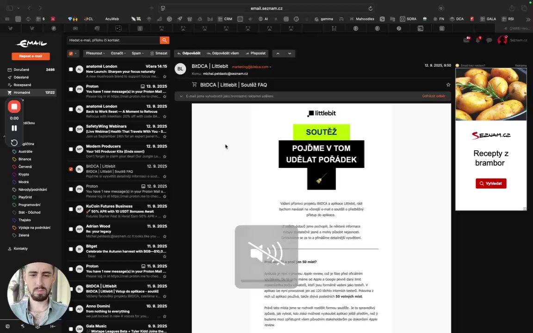
Task: Open the Spam dropdown
Action: pyautogui.click(x=138, y=53)
